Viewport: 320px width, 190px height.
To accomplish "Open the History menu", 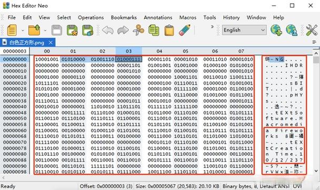I will pyautogui.click(x=231, y=17).
